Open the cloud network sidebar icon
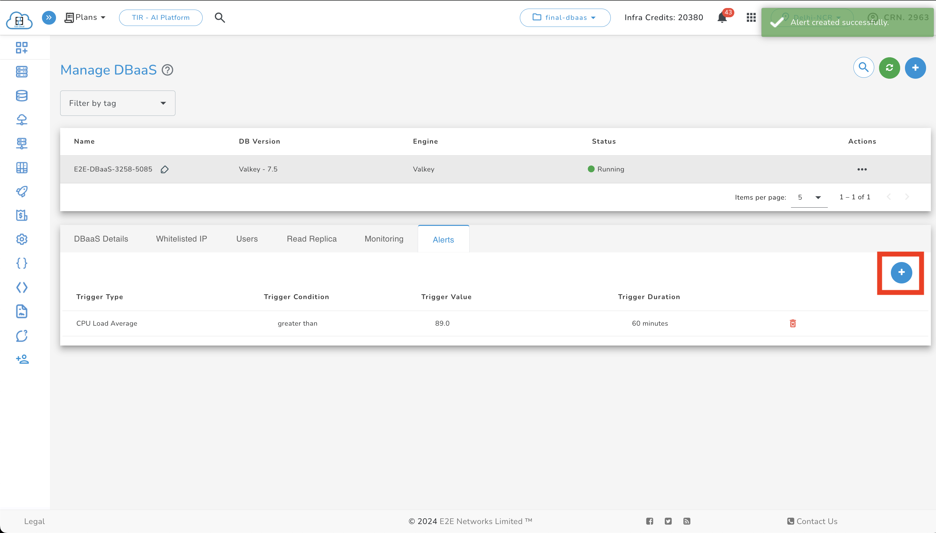The height and width of the screenshot is (533, 936). point(21,120)
